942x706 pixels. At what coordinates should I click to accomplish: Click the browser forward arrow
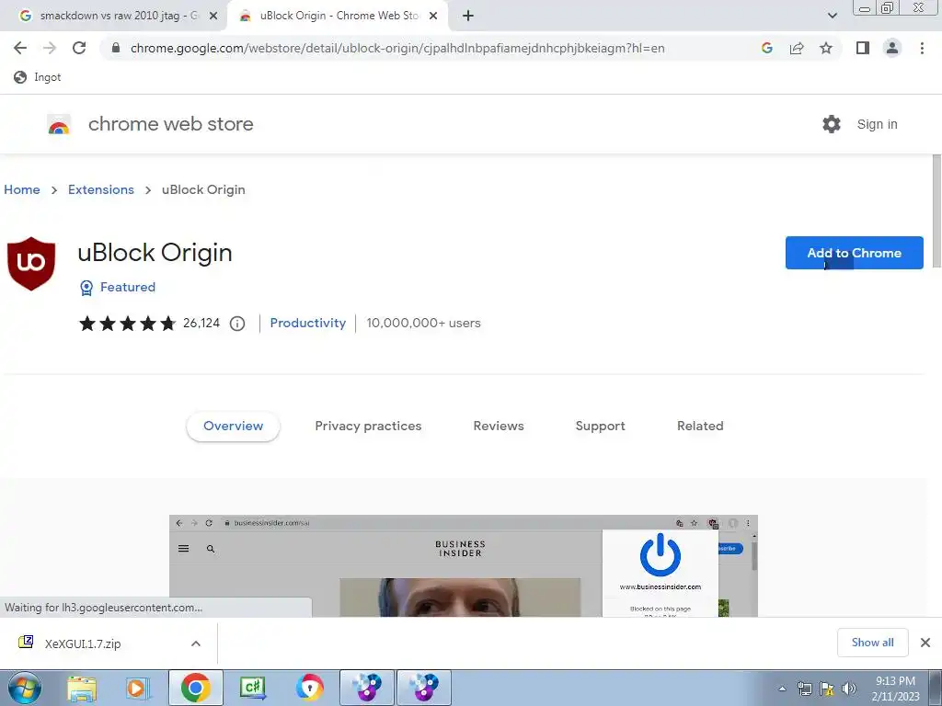[x=50, y=48]
